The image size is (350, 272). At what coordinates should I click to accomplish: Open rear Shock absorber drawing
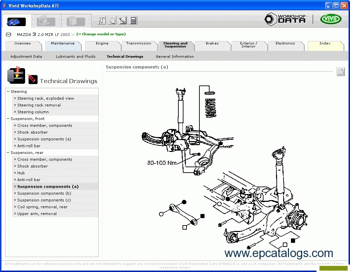55,166
